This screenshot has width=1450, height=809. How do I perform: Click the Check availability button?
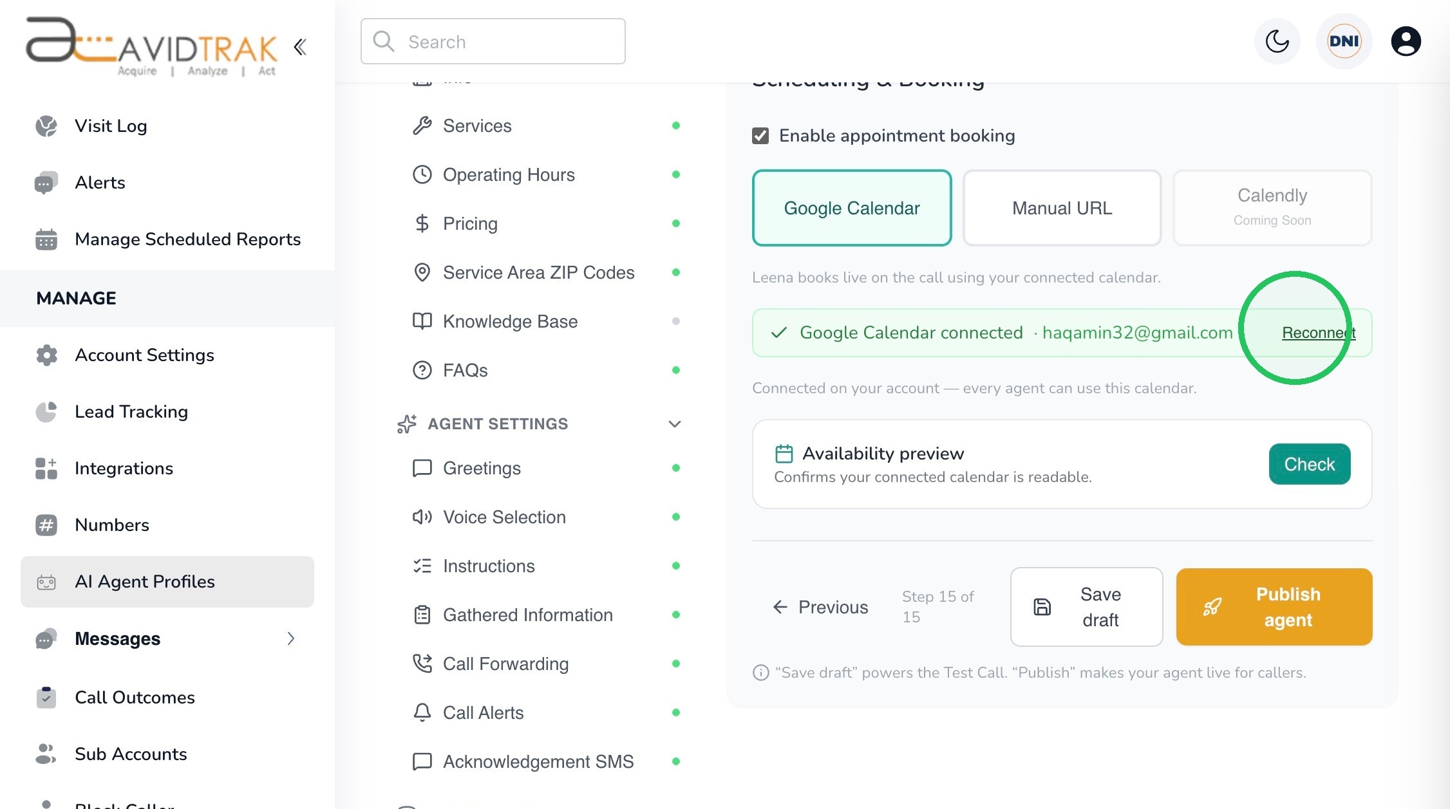pos(1310,464)
